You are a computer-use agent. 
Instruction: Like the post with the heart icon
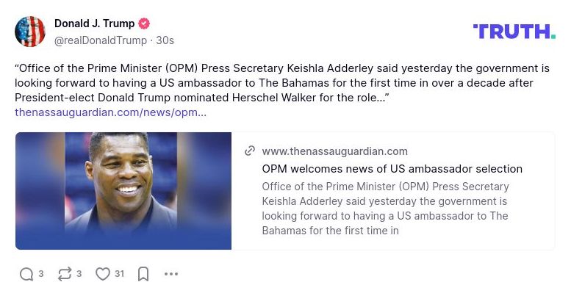pyautogui.click(x=103, y=274)
